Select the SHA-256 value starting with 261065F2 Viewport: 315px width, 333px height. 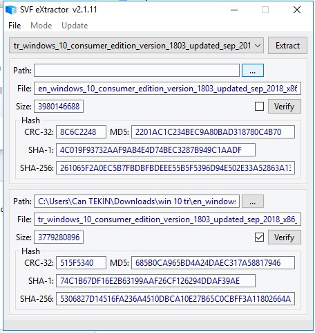click(x=175, y=168)
